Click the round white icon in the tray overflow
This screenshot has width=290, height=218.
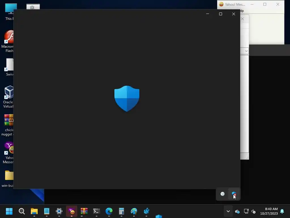(223, 194)
